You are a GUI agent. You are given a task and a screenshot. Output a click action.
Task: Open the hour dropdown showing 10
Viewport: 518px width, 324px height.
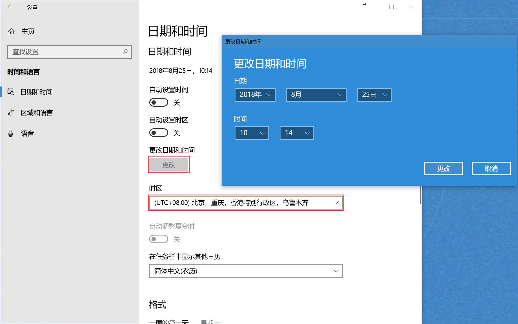[x=251, y=133]
